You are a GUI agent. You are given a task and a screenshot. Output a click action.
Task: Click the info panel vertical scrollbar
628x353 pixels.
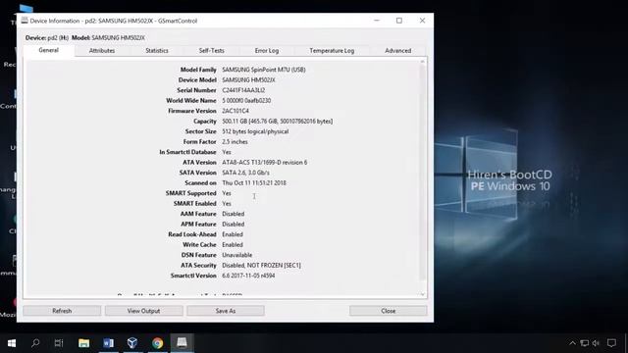[x=422, y=173]
